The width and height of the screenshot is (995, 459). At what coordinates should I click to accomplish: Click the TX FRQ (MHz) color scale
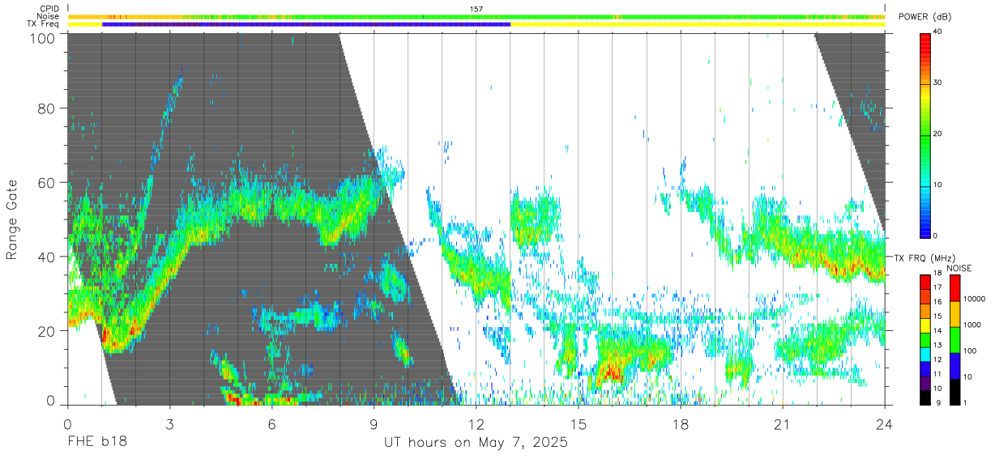925,339
